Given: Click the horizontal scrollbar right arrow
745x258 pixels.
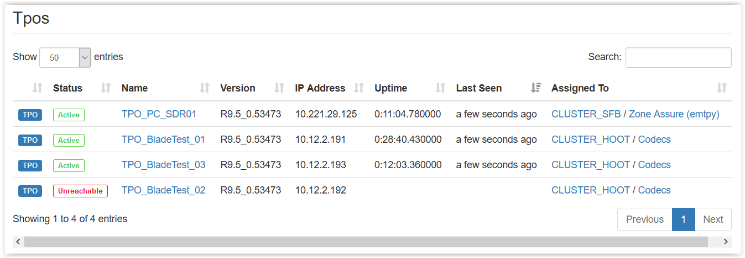Looking at the screenshot, I should [x=726, y=241].
